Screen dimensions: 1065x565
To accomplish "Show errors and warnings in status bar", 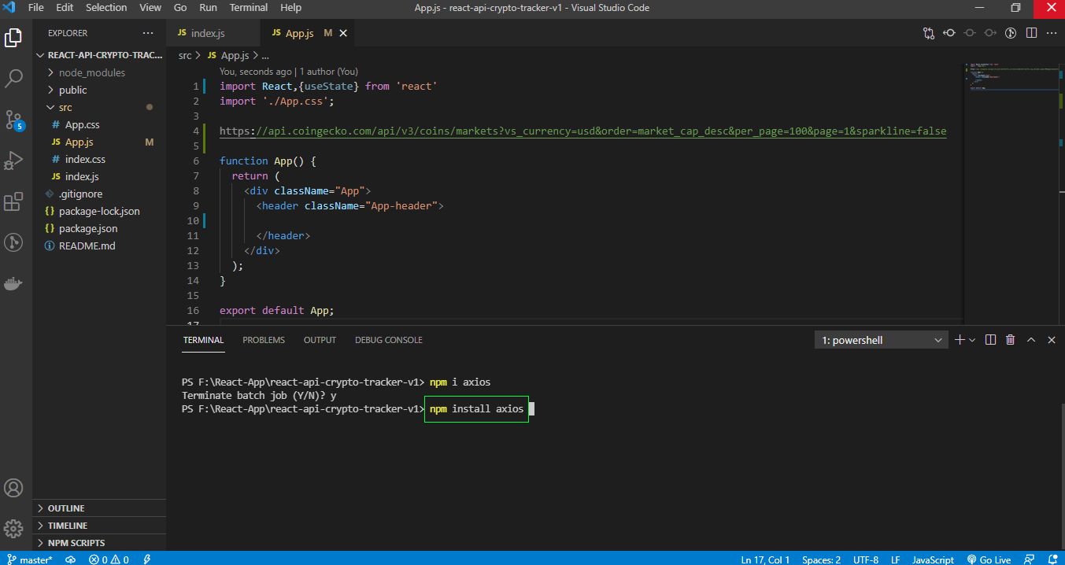I will point(109,559).
